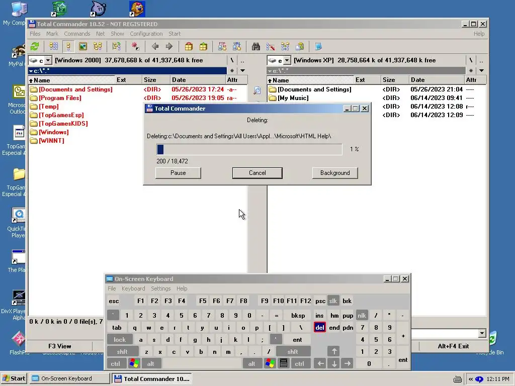Click the blue Notepad toolbar icon at the end of the toolbar

tap(318, 46)
